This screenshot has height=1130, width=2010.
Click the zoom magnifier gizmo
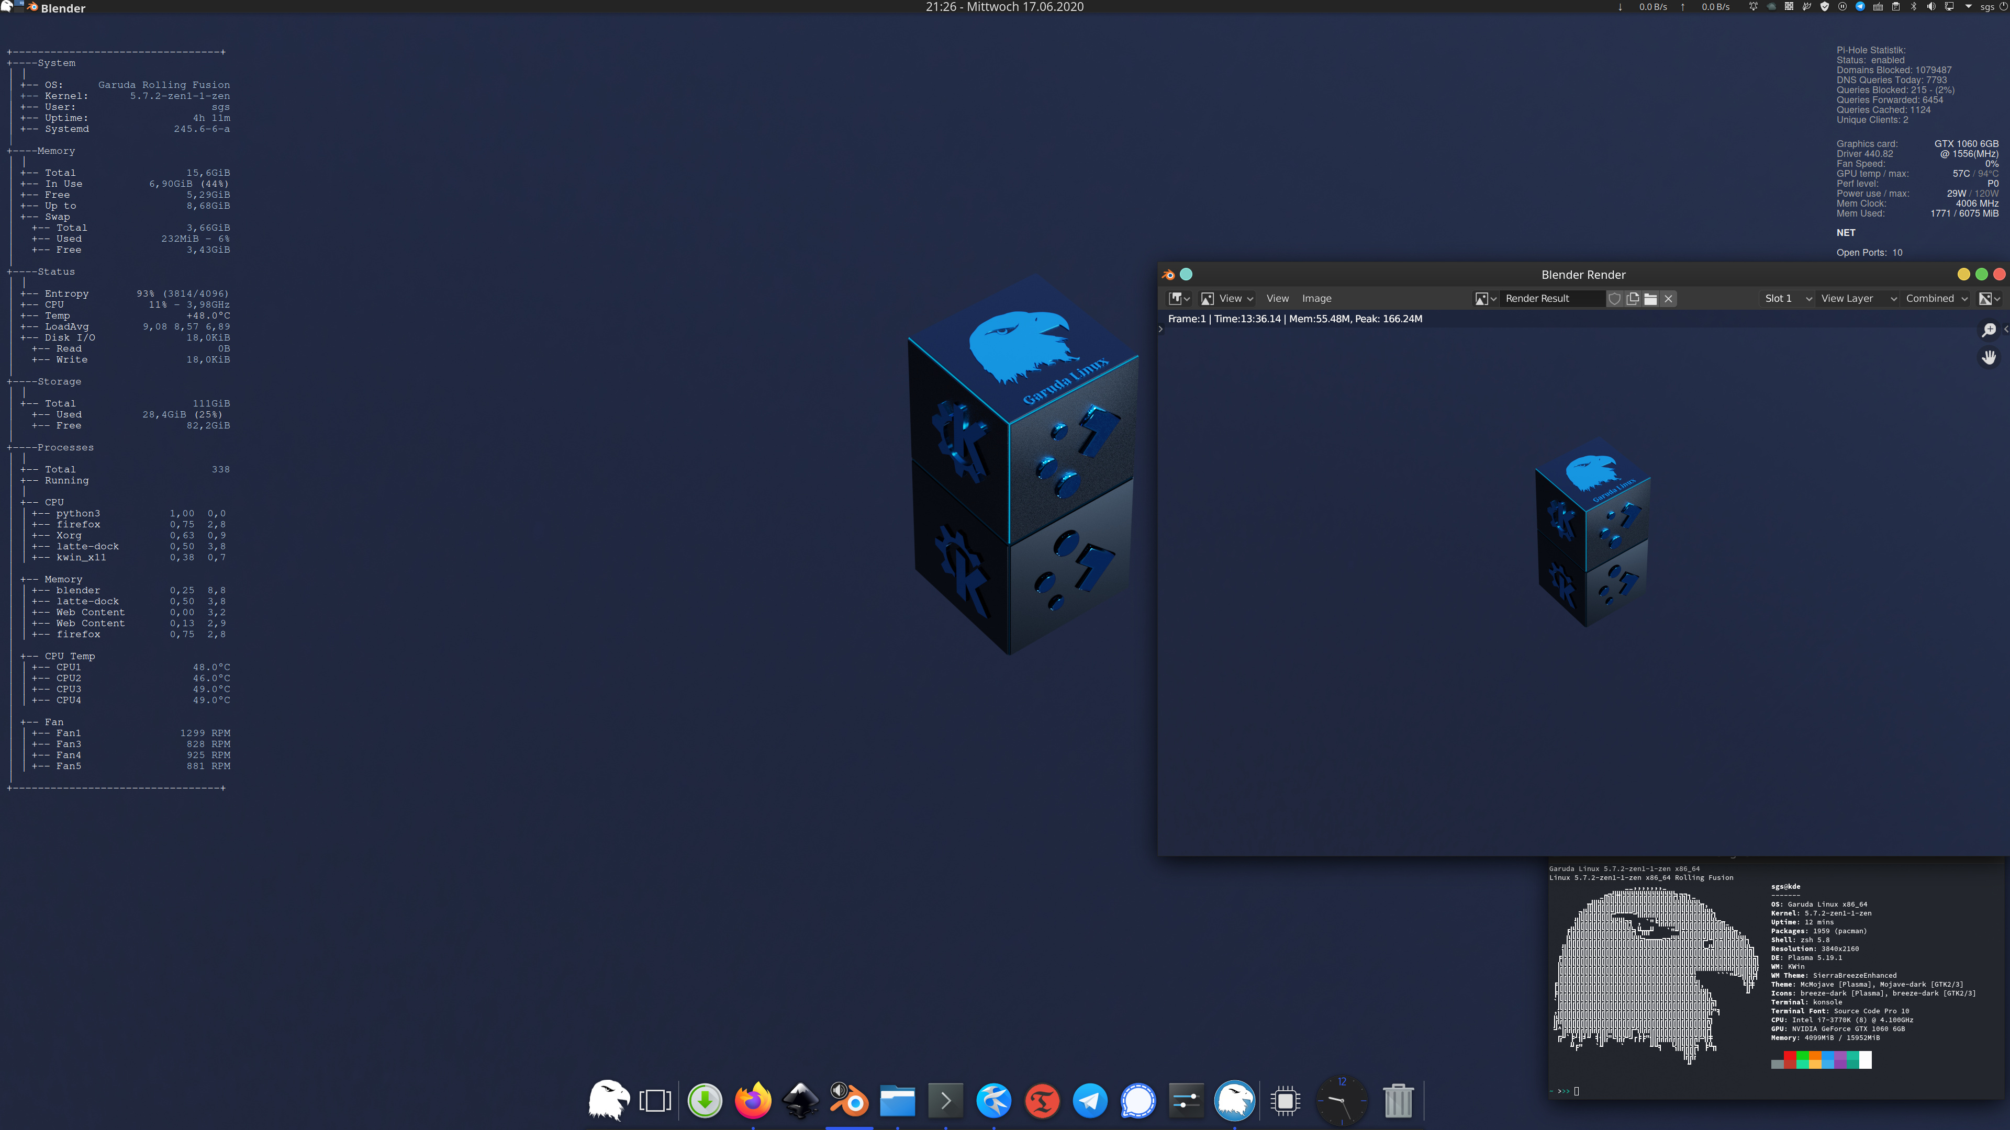click(1989, 330)
